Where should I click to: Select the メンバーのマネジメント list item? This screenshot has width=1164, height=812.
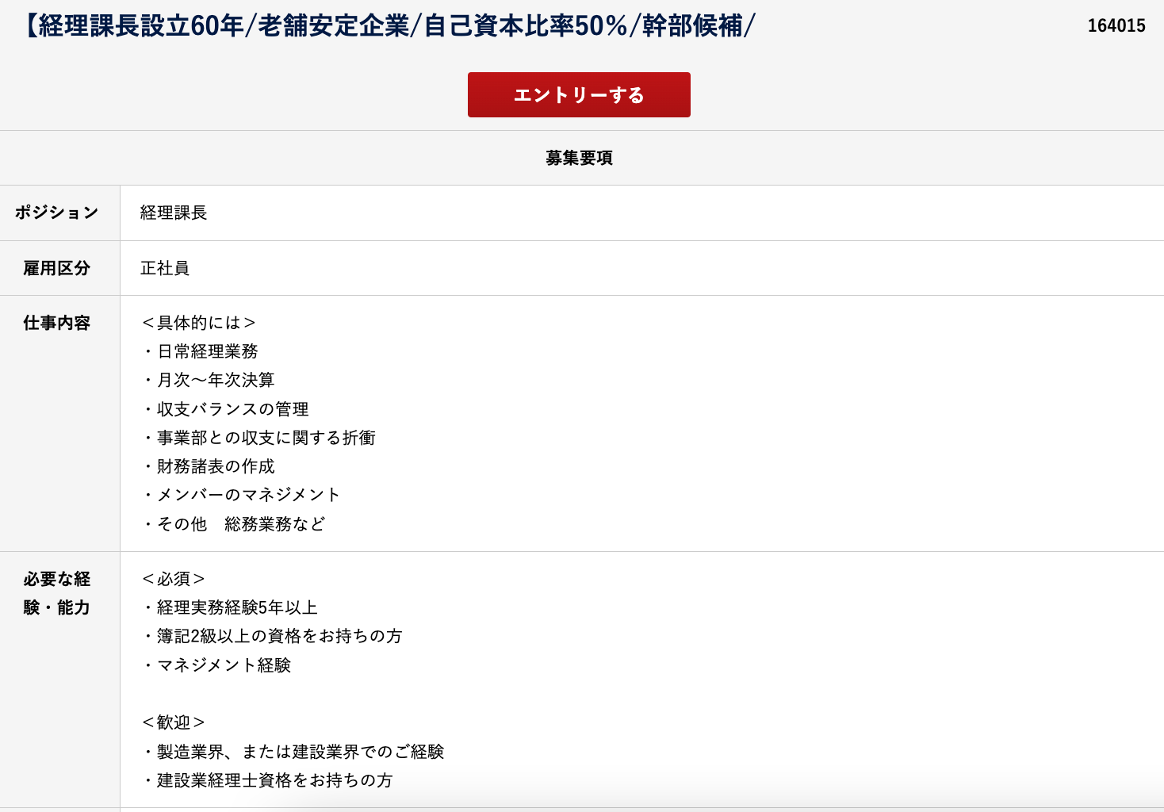(x=248, y=495)
